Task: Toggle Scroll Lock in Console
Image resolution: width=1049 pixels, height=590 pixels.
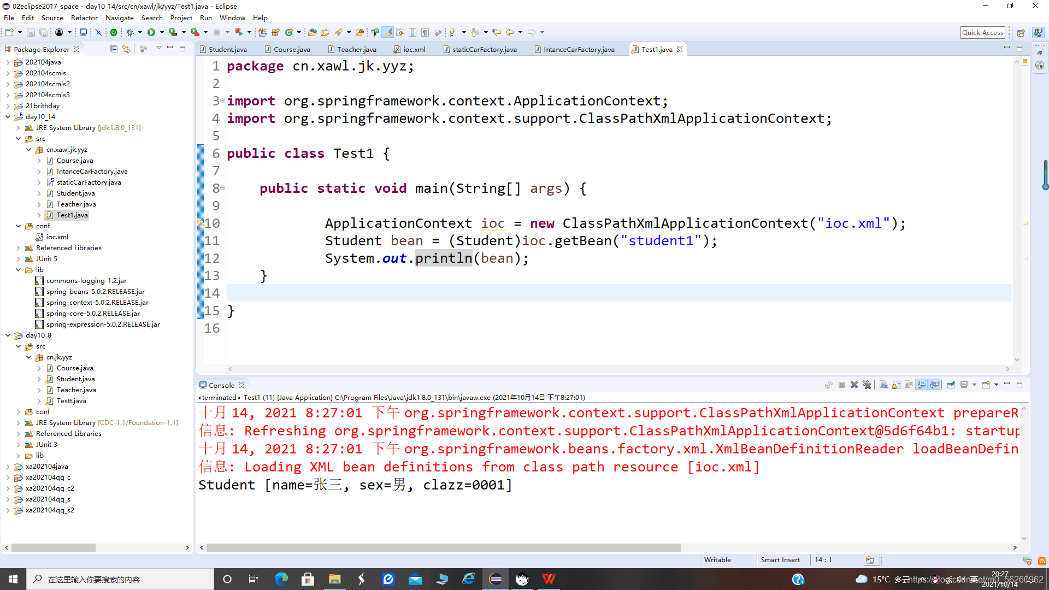Action: 897,385
